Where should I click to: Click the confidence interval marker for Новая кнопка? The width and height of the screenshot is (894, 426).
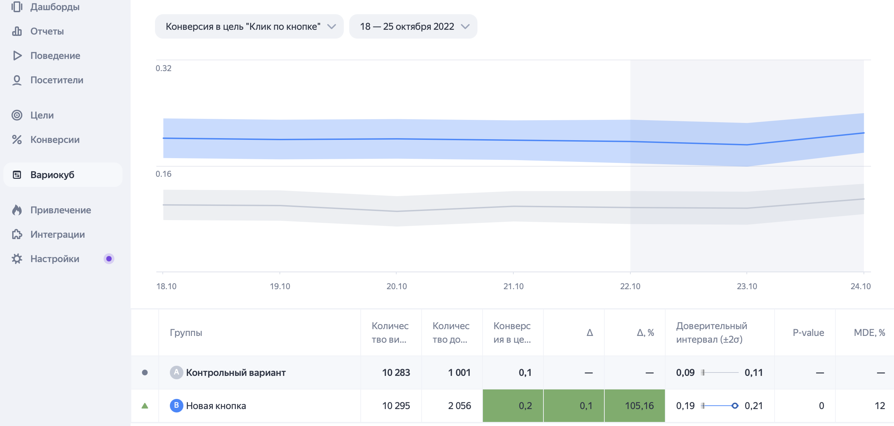734,406
